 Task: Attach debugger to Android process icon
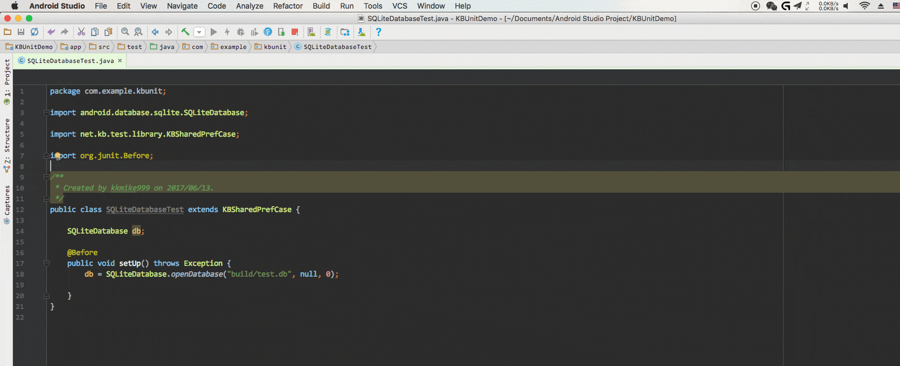[x=281, y=32]
